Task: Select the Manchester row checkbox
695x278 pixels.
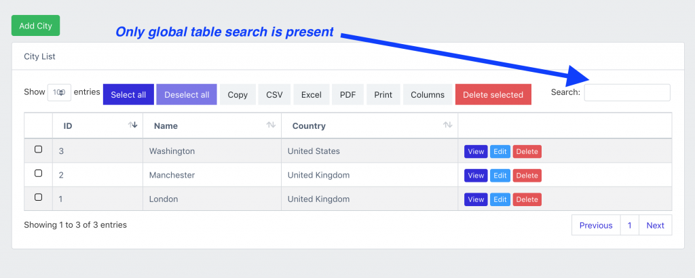Action: [x=38, y=174]
